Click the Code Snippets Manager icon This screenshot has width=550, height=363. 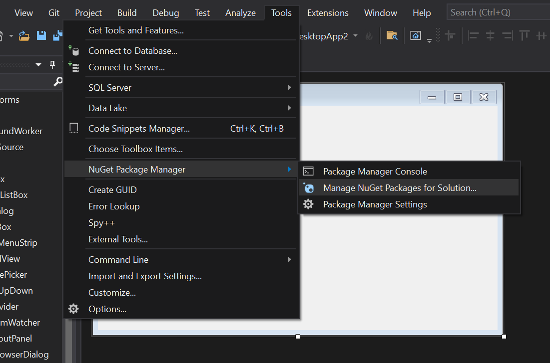(73, 128)
